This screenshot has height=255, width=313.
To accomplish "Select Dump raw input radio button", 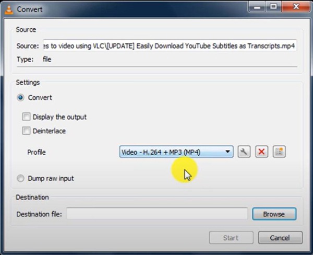I will (20, 178).
